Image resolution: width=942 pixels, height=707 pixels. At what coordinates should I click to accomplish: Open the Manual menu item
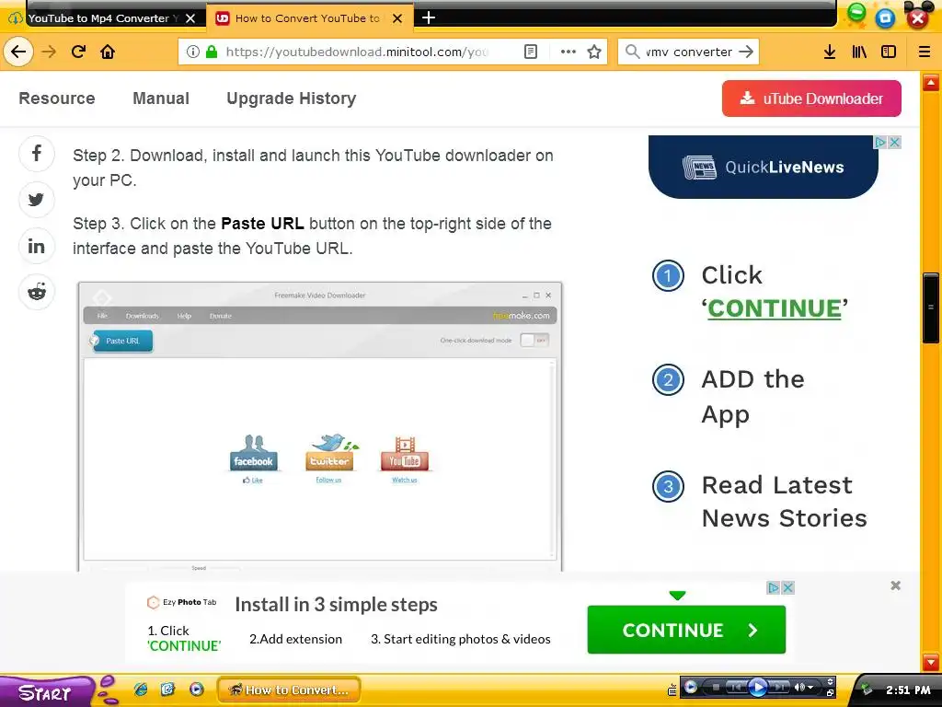(161, 98)
